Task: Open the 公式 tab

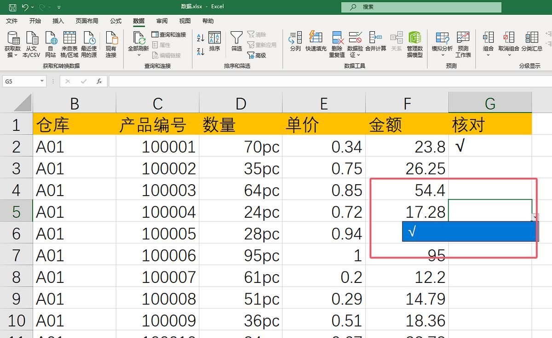Action: (x=116, y=21)
